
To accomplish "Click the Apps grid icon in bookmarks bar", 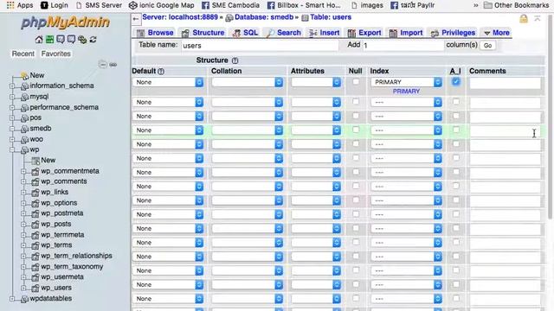I will [x=10, y=5].
